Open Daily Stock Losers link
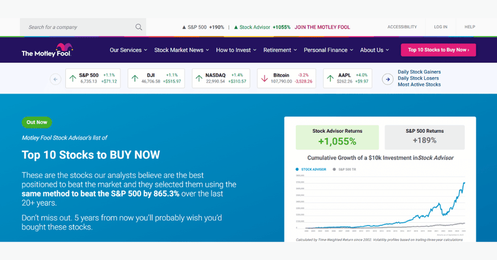 pyautogui.click(x=418, y=78)
